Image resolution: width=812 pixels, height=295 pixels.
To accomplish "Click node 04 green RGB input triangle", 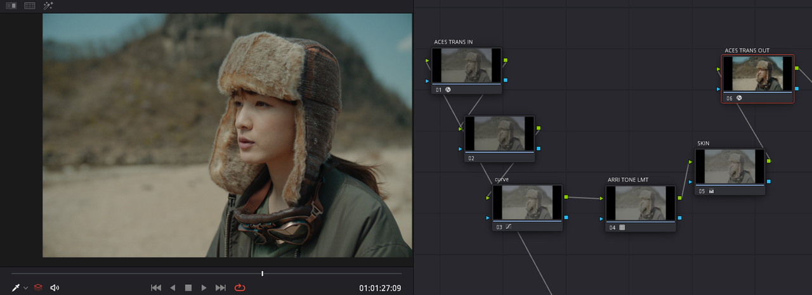I will [603, 199].
